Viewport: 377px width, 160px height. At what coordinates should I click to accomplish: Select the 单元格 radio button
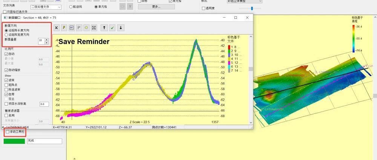pyautogui.click(x=96, y=7)
